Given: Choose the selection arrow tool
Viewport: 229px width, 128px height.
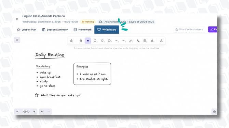Looking at the screenshot, I should click(x=88, y=41).
